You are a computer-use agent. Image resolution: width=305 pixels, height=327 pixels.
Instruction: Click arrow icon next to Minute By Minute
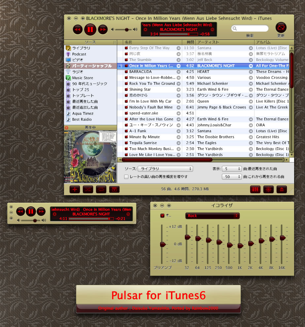[x=179, y=137]
